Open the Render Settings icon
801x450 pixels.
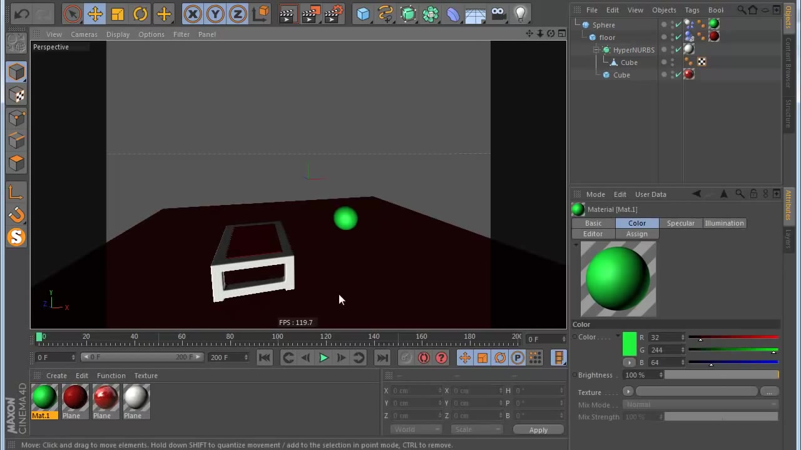[x=332, y=14]
